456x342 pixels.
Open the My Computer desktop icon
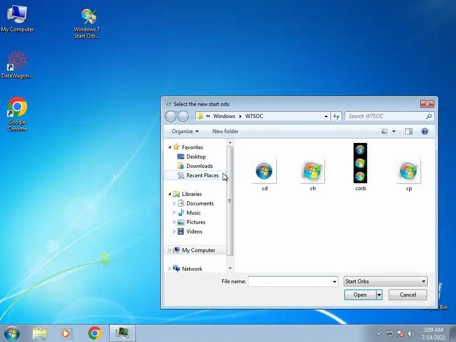point(17,18)
